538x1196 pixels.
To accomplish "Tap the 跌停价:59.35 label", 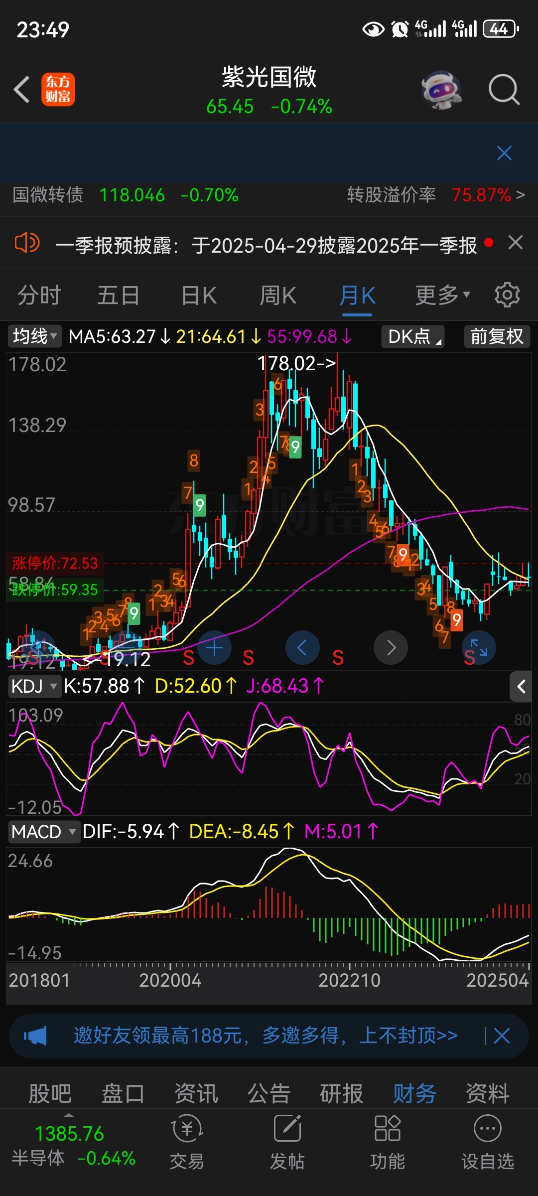I will [x=55, y=590].
